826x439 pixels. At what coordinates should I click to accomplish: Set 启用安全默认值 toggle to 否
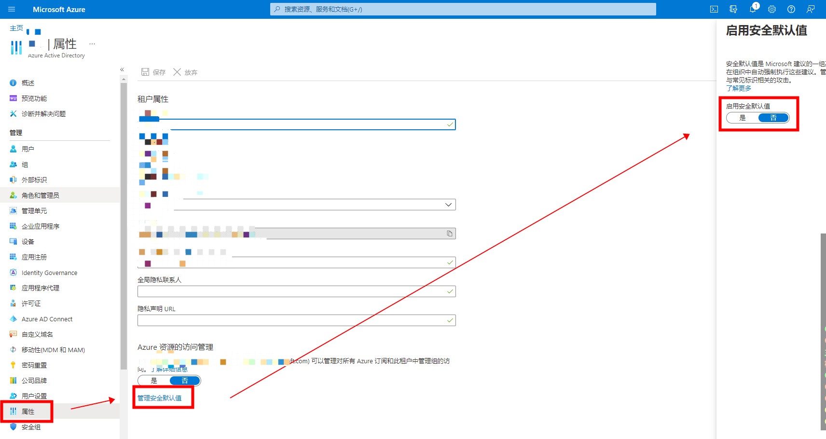(x=773, y=118)
